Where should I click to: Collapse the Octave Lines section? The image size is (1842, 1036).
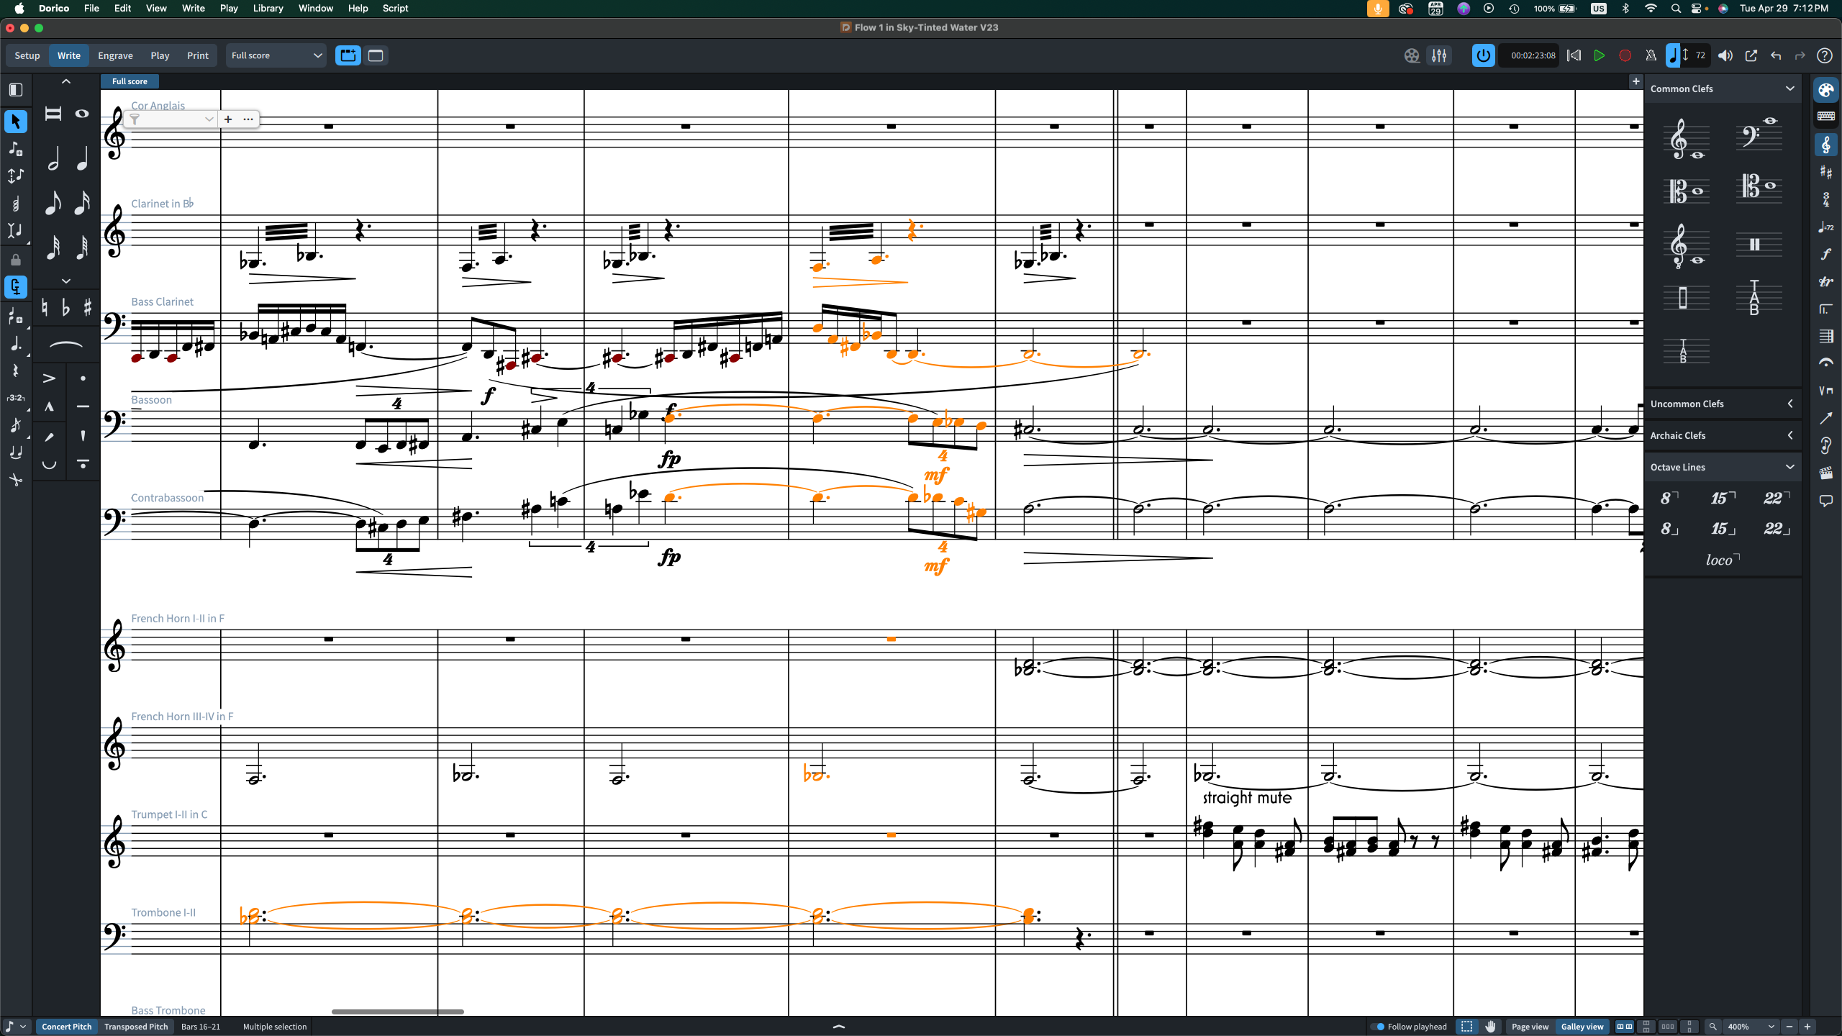point(1789,467)
